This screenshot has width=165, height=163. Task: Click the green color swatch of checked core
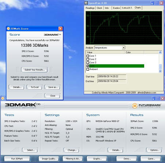[117, 66]
